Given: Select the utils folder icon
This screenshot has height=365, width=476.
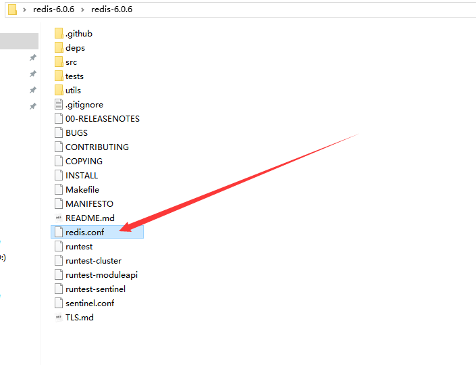Looking at the screenshot, I should (x=59, y=91).
